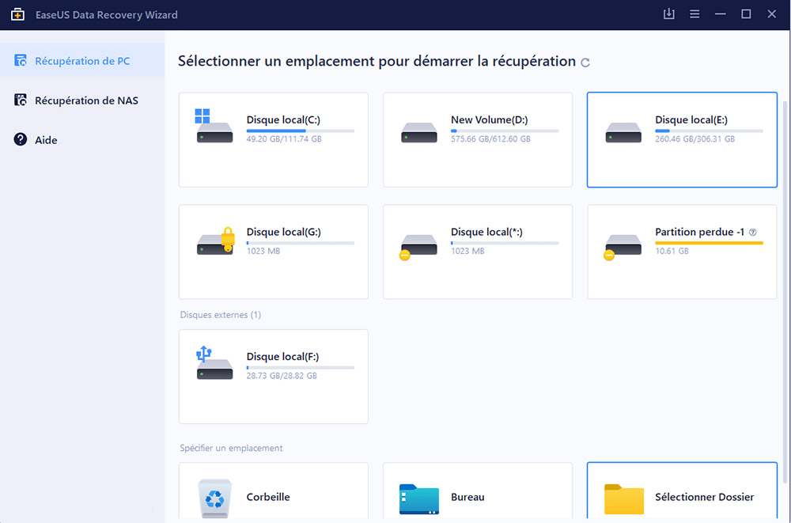The height and width of the screenshot is (523, 791).
Task: Click the Disque local(*:) usage bar
Action: (x=505, y=243)
